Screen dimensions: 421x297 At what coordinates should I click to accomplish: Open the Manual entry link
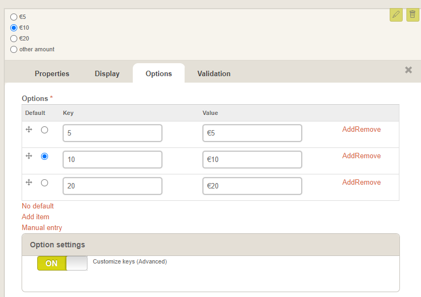pos(42,227)
